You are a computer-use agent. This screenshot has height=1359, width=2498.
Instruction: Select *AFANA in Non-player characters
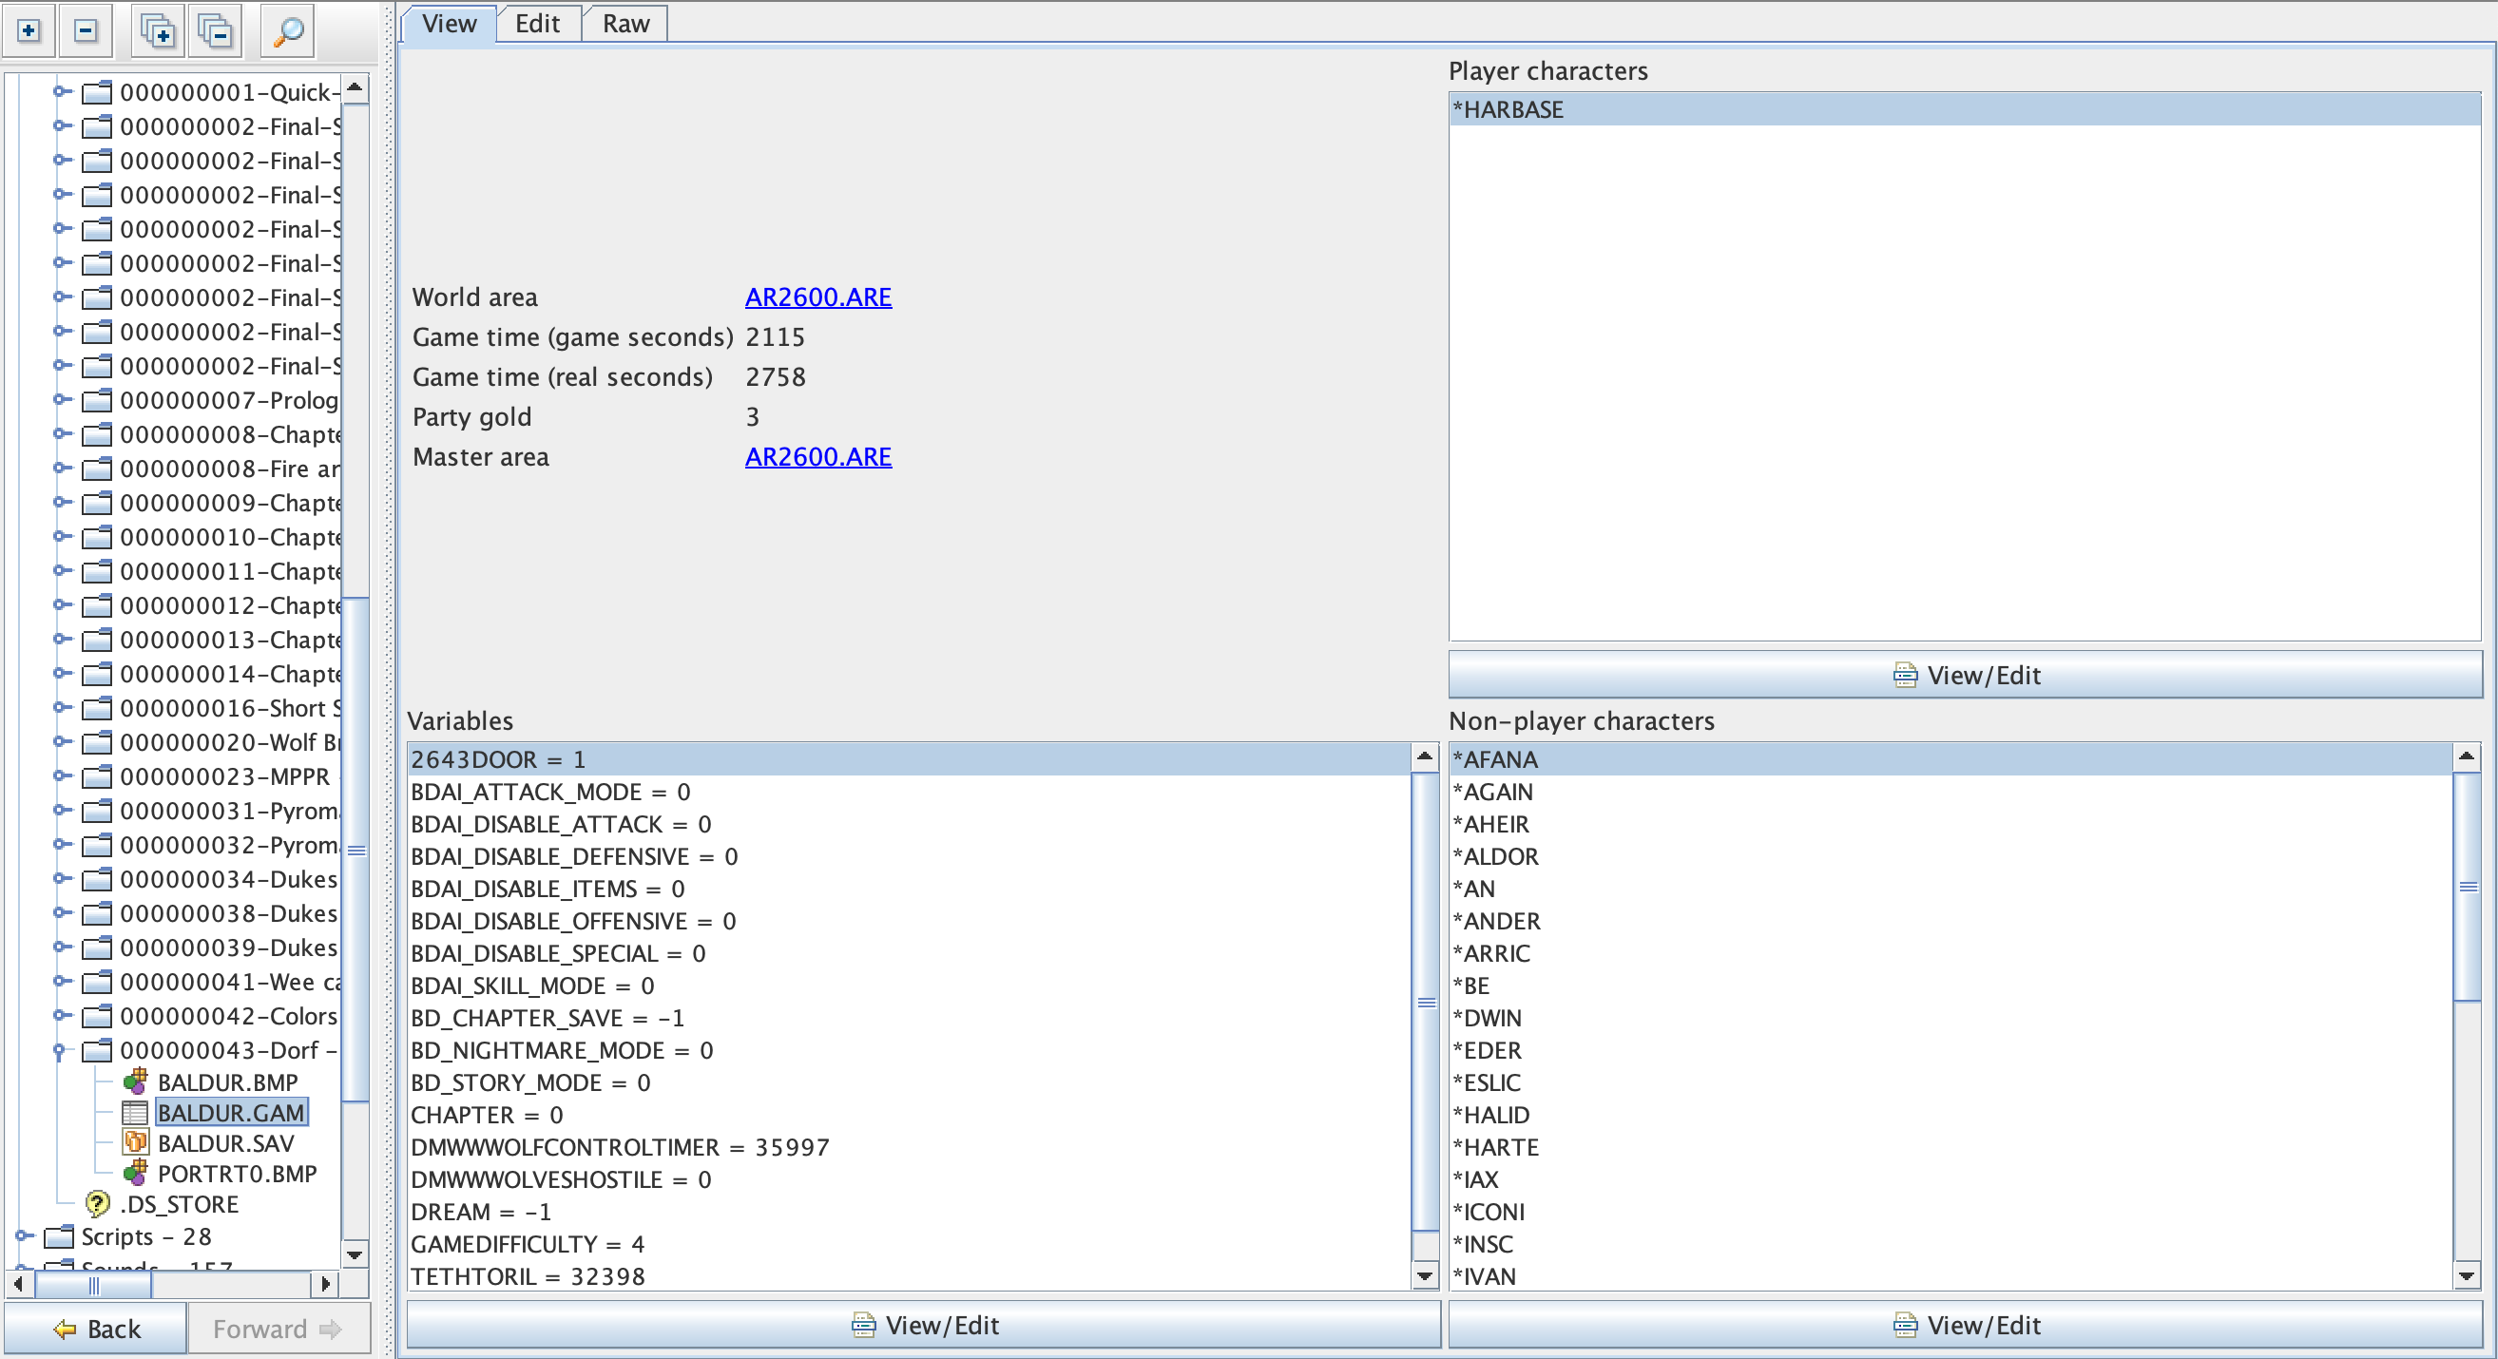(1951, 759)
